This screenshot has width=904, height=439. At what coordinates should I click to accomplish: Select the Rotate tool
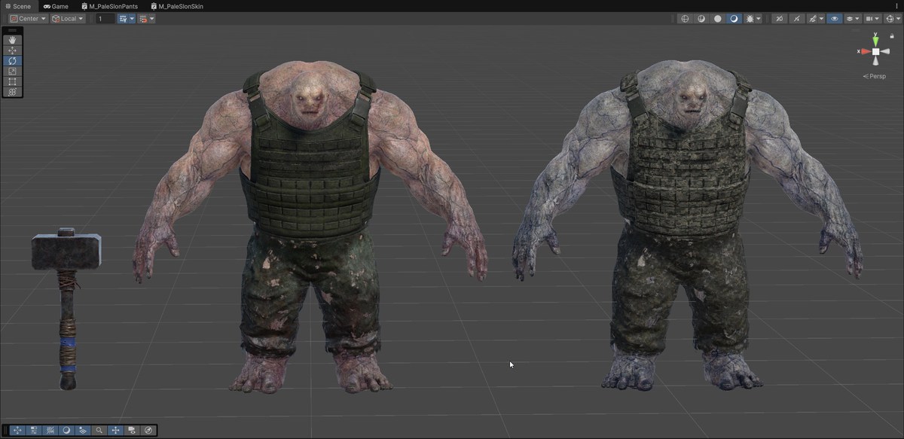(x=12, y=61)
